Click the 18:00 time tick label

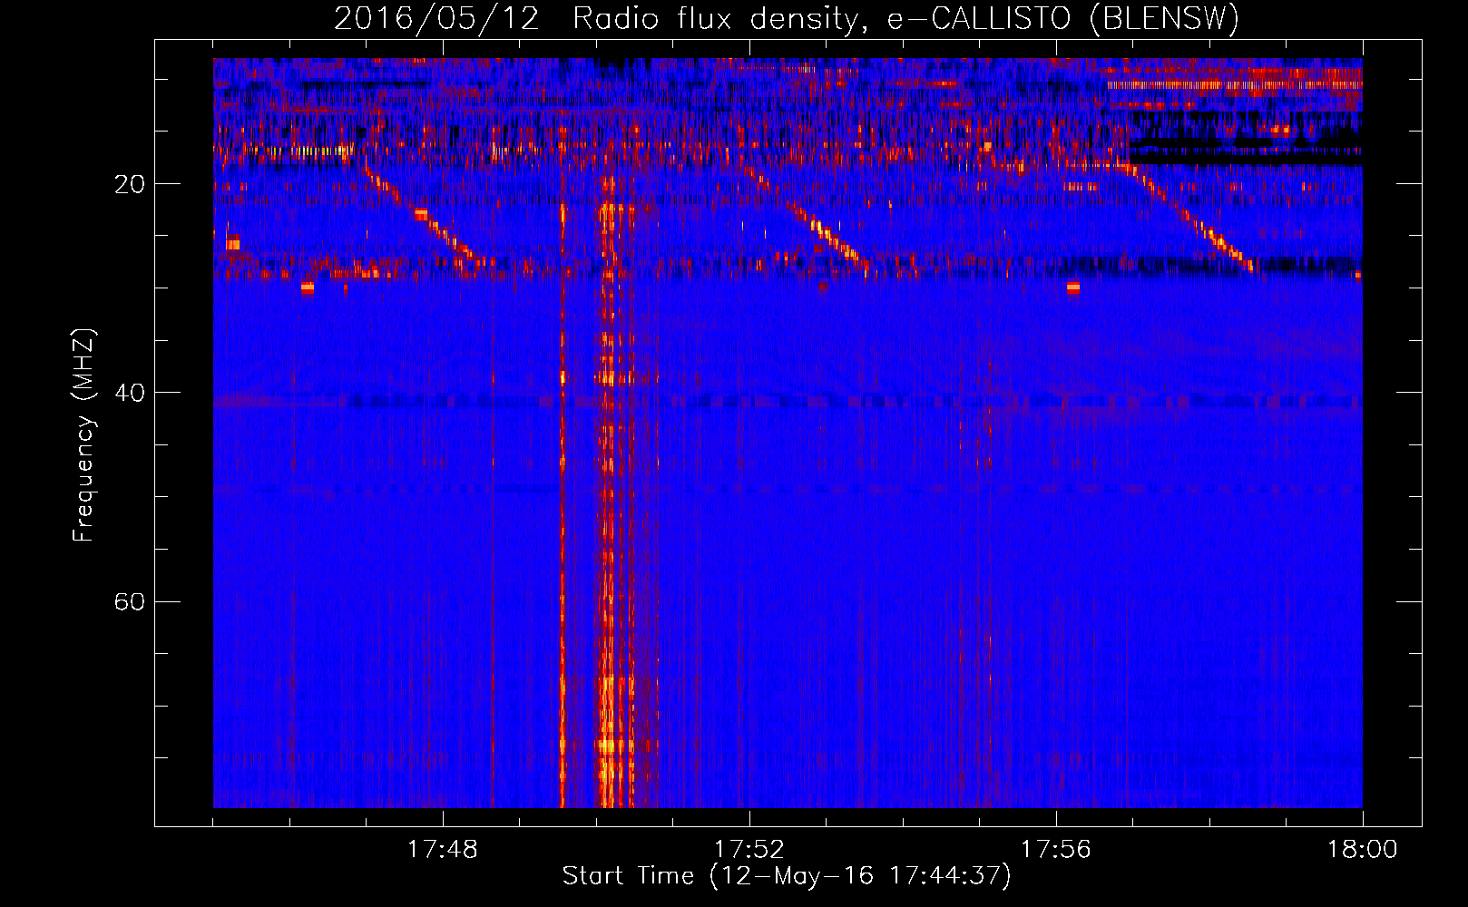click(1363, 850)
